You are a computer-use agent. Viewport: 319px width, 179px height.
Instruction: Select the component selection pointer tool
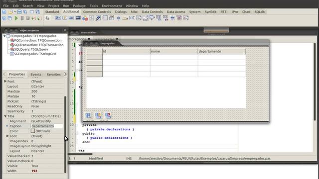coord(47,18)
